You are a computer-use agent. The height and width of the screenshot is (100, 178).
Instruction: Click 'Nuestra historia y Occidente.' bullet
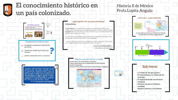pyautogui.click(x=150, y=89)
